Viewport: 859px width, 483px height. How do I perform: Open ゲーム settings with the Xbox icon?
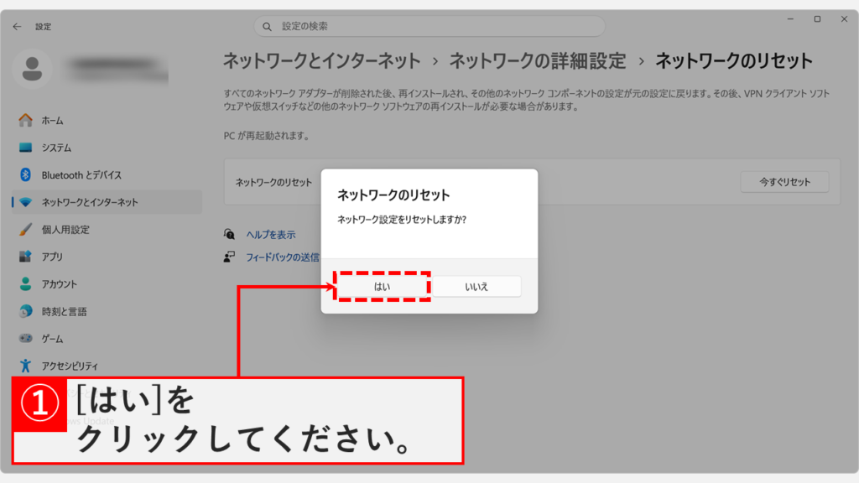pyautogui.click(x=23, y=339)
